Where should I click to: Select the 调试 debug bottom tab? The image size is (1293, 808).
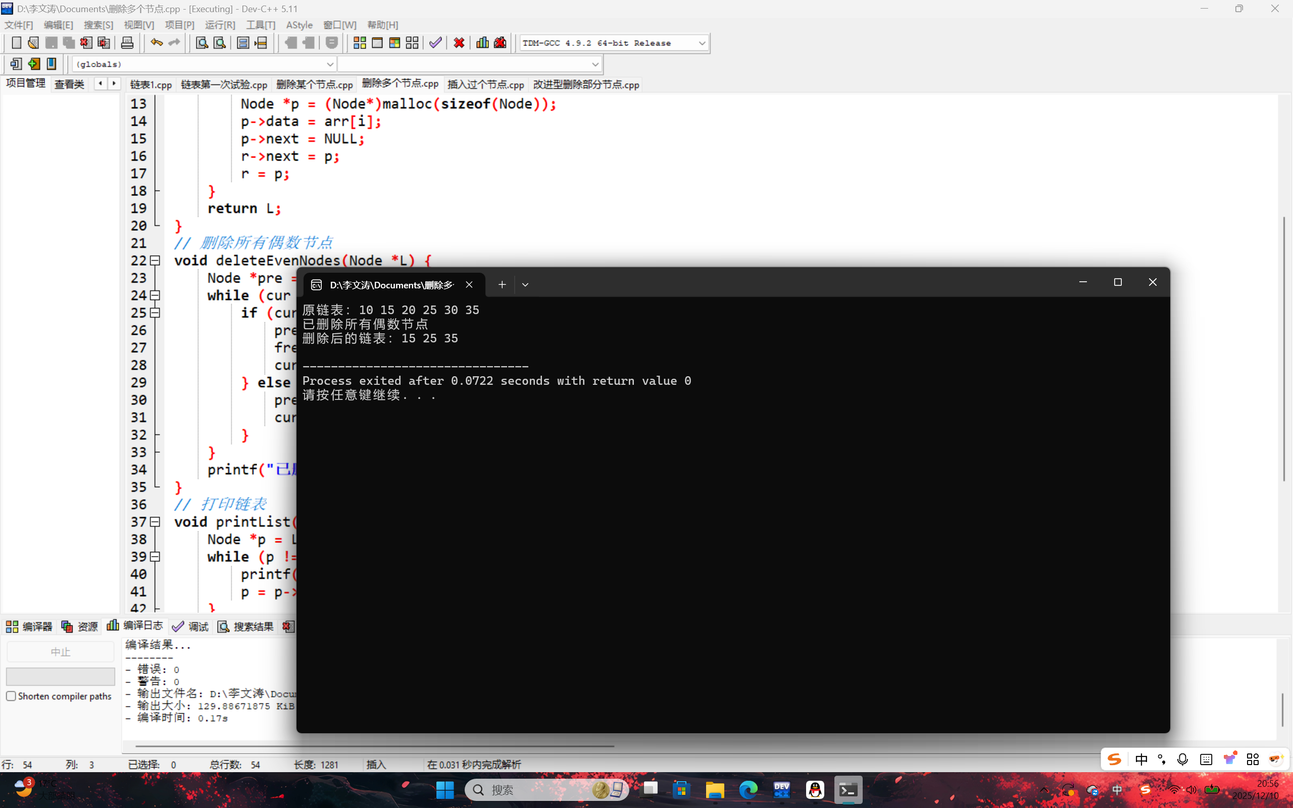[x=191, y=626]
